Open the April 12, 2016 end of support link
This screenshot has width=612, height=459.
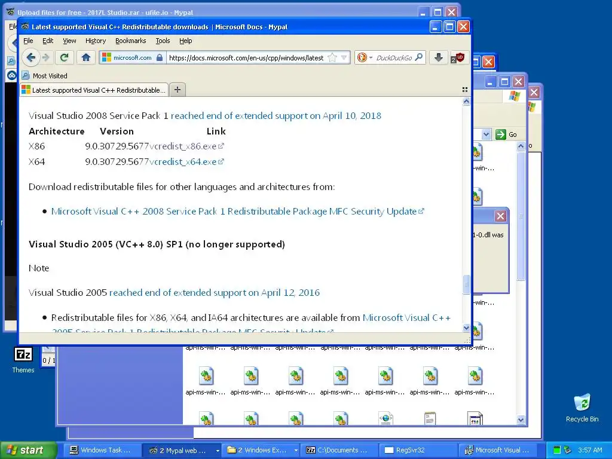coord(215,293)
